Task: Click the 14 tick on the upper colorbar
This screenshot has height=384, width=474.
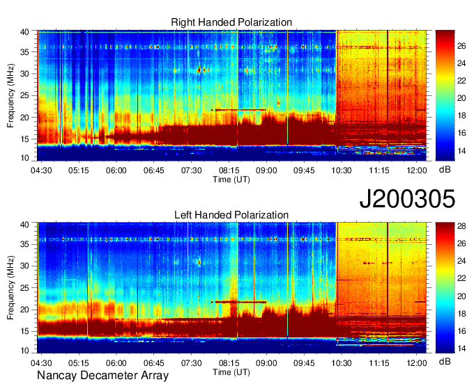Action: [461, 151]
